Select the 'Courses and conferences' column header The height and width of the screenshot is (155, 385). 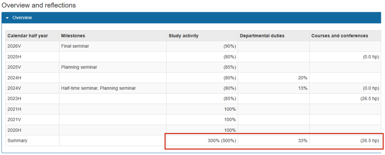point(340,36)
